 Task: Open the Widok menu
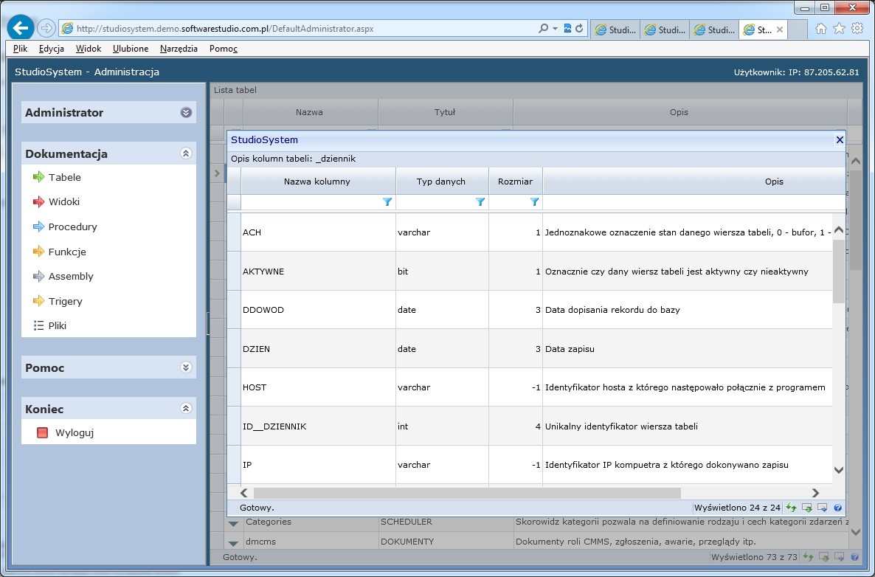click(x=89, y=49)
